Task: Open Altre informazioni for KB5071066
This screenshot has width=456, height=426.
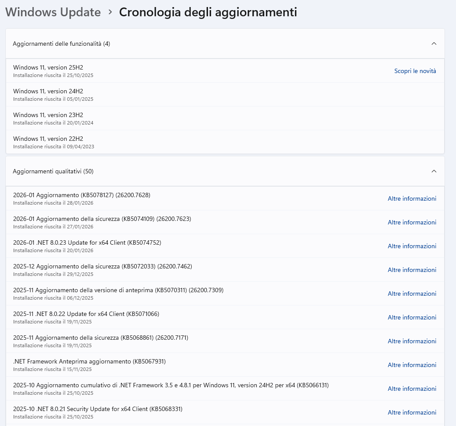Action: click(x=412, y=317)
